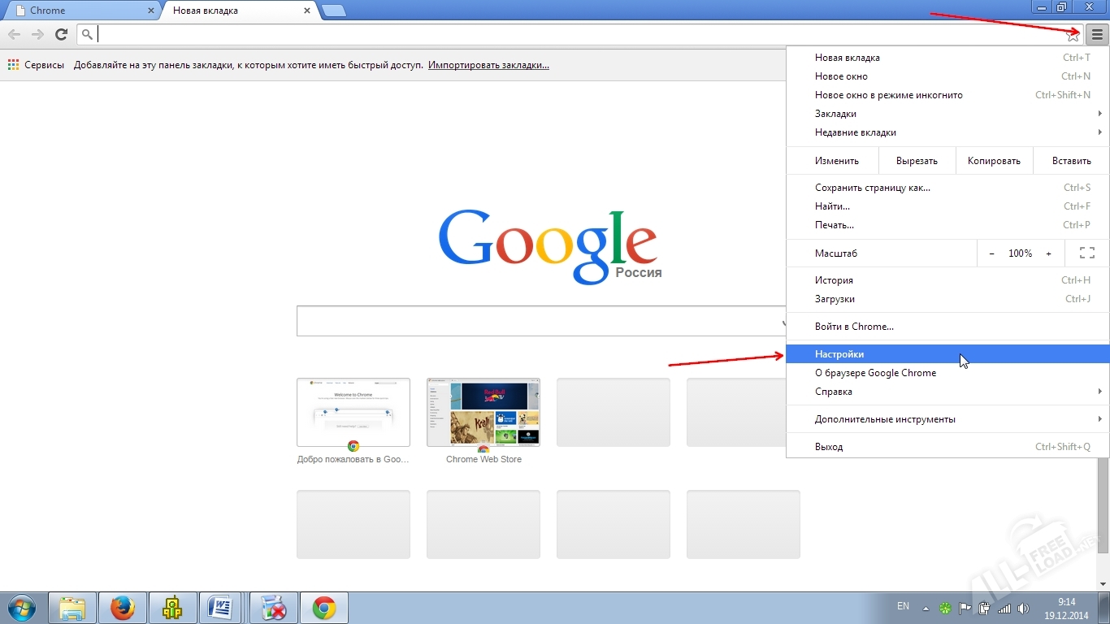This screenshot has width=1110, height=624.
Task: Launch Word from the taskbar
Action: point(220,608)
